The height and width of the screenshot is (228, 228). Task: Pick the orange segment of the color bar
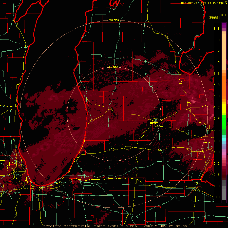point(224,87)
